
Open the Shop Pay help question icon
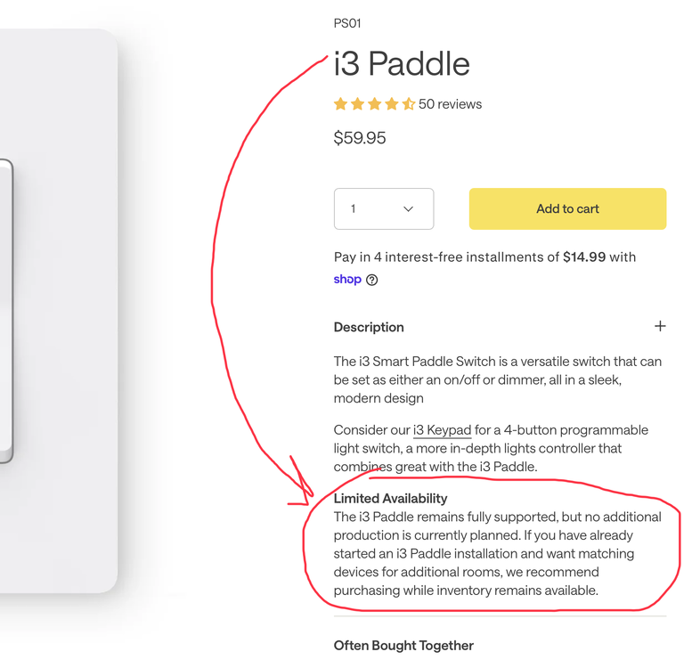[372, 280]
